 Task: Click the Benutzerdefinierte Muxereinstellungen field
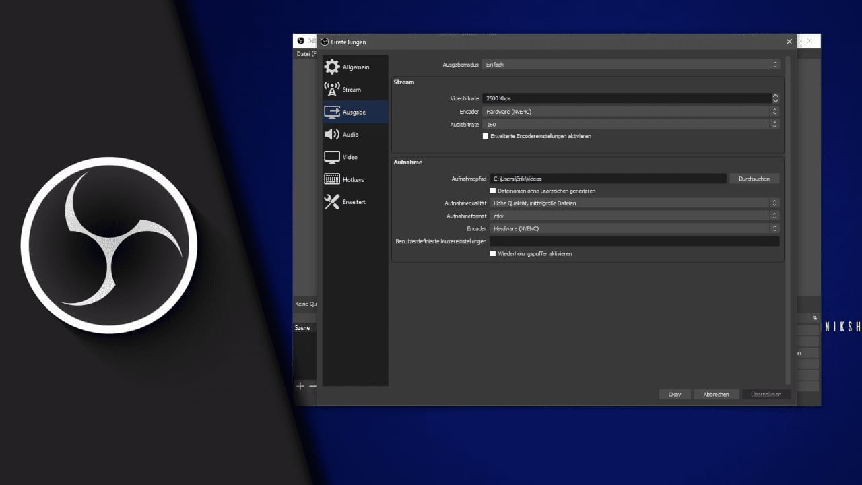click(634, 241)
